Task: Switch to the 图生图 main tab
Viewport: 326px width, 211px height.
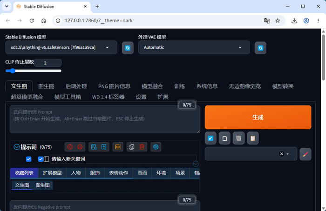Action: 47,86
